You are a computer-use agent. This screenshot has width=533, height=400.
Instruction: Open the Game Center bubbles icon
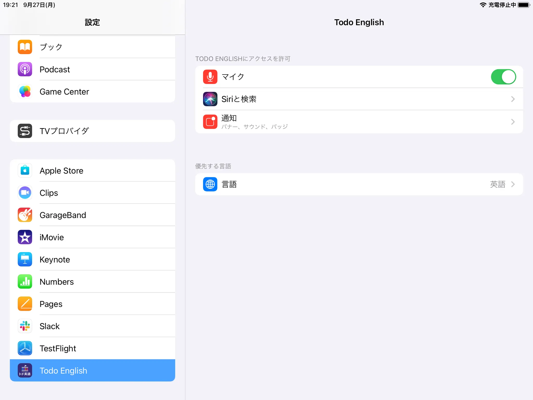25,92
